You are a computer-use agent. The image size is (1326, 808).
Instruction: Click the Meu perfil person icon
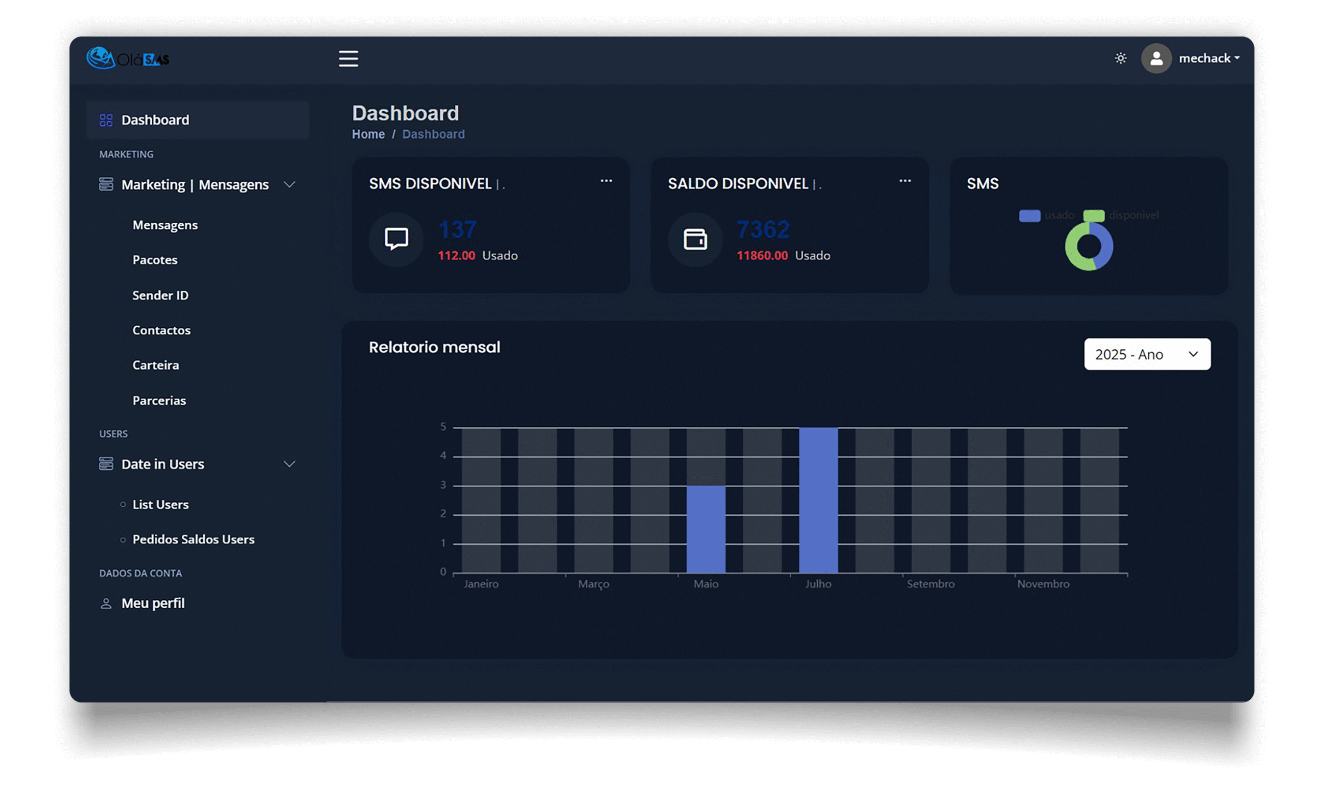106,604
